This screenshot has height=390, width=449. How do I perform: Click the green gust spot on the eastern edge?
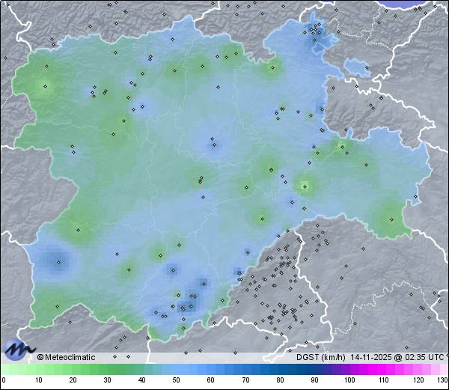pos(391,219)
